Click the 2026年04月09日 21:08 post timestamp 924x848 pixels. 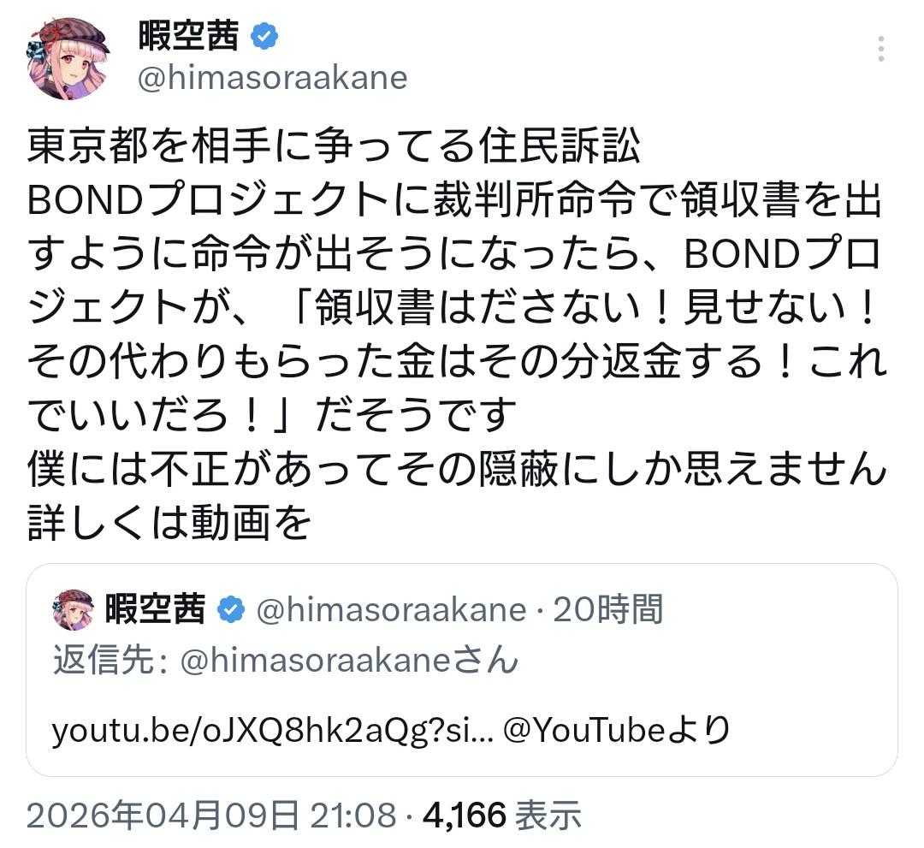pyautogui.click(x=211, y=815)
